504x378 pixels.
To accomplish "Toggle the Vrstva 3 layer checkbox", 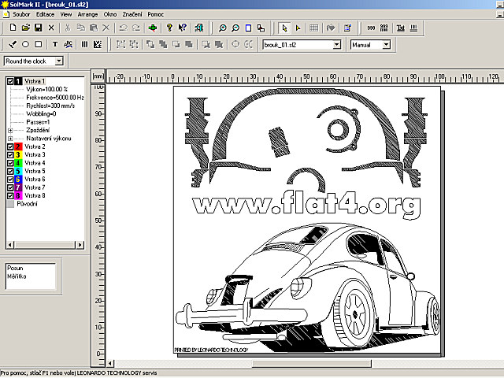I will 10,155.
